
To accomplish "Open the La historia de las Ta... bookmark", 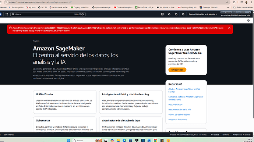I will [59, 7].
